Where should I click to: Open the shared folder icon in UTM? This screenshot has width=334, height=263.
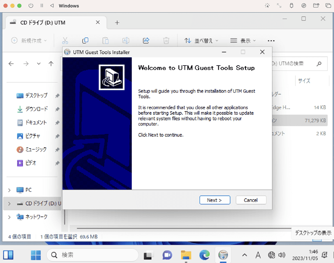pyautogui.click(x=316, y=5)
